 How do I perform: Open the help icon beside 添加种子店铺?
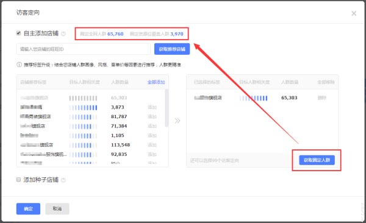pyautogui.click(x=63, y=180)
